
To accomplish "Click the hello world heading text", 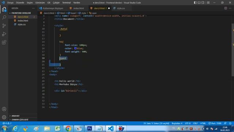I will coord(67,81).
